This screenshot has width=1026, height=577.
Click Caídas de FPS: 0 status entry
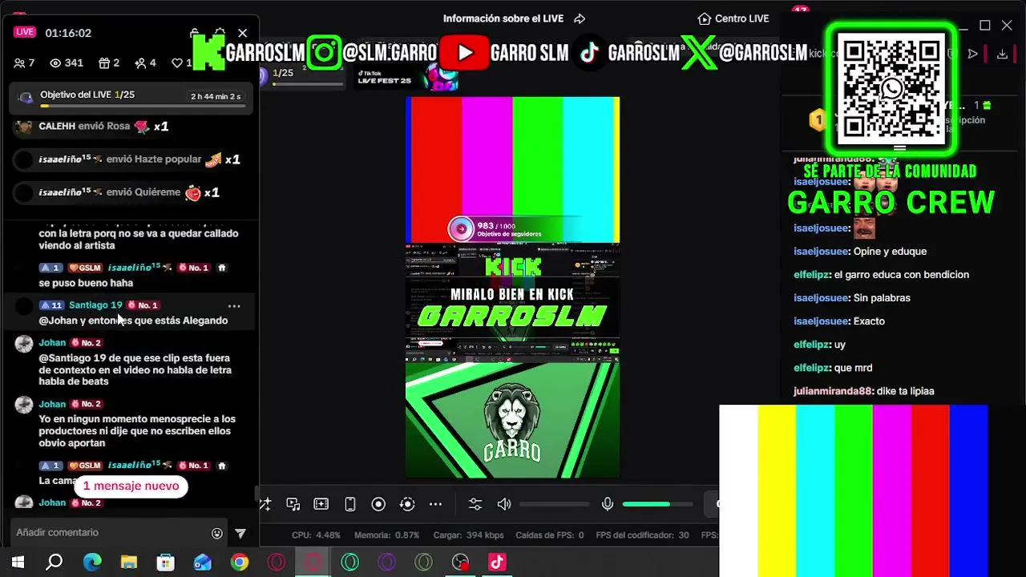(549, 535)
